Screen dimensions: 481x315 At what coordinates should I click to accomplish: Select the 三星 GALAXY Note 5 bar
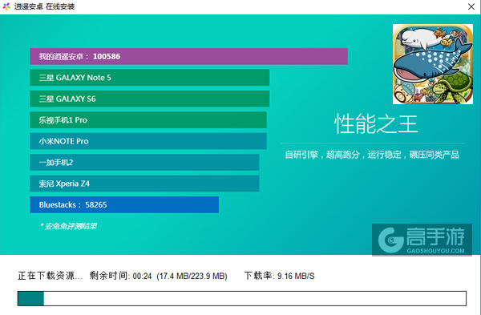pos(150,78)
